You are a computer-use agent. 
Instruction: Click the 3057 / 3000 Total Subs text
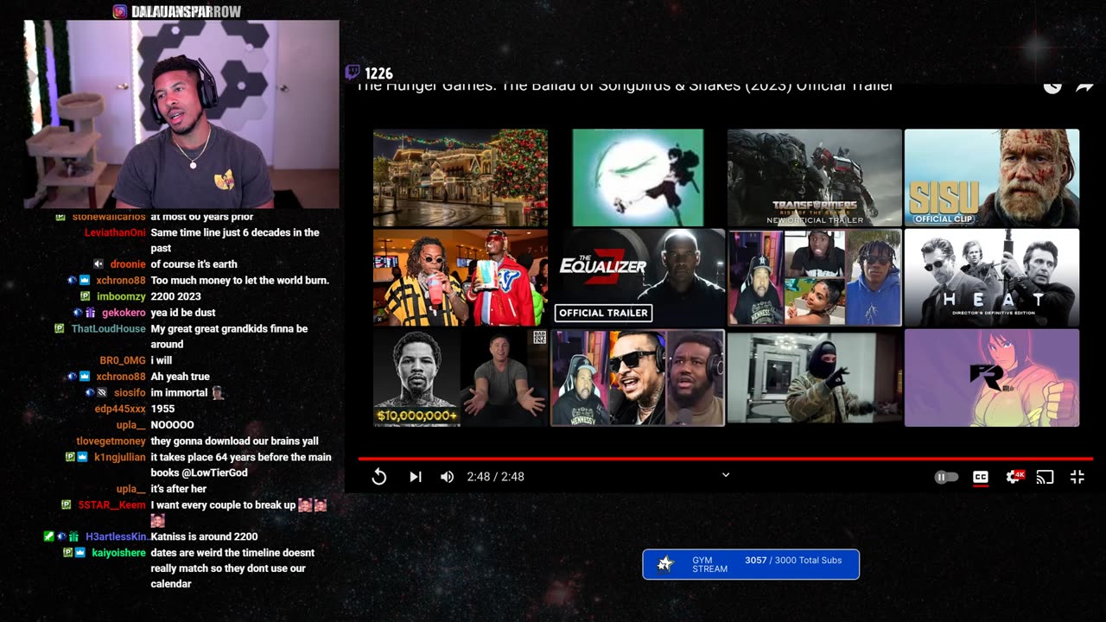tap(793, 560)
